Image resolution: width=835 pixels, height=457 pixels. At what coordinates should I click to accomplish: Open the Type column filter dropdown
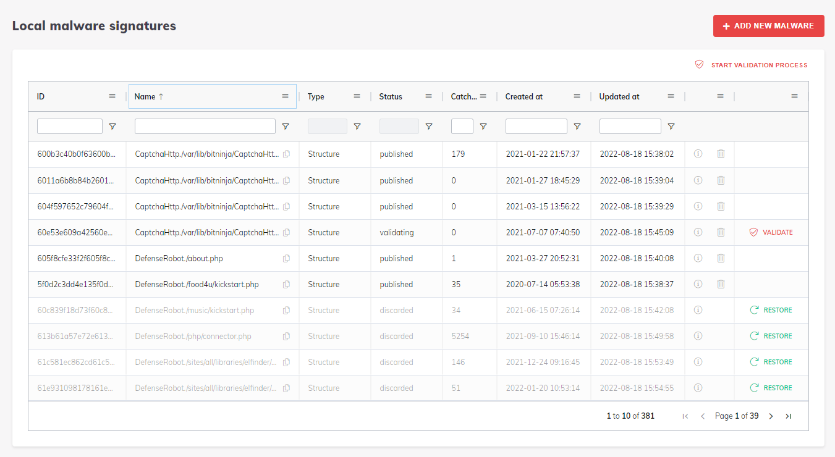[x=357, y=126]
